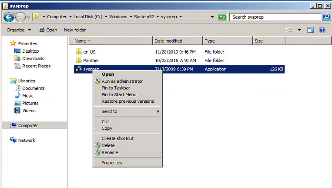Open Downloads in Favorites
Image resolution: width=332 pixels, height=188 pixels.
(x=33, y=58)
